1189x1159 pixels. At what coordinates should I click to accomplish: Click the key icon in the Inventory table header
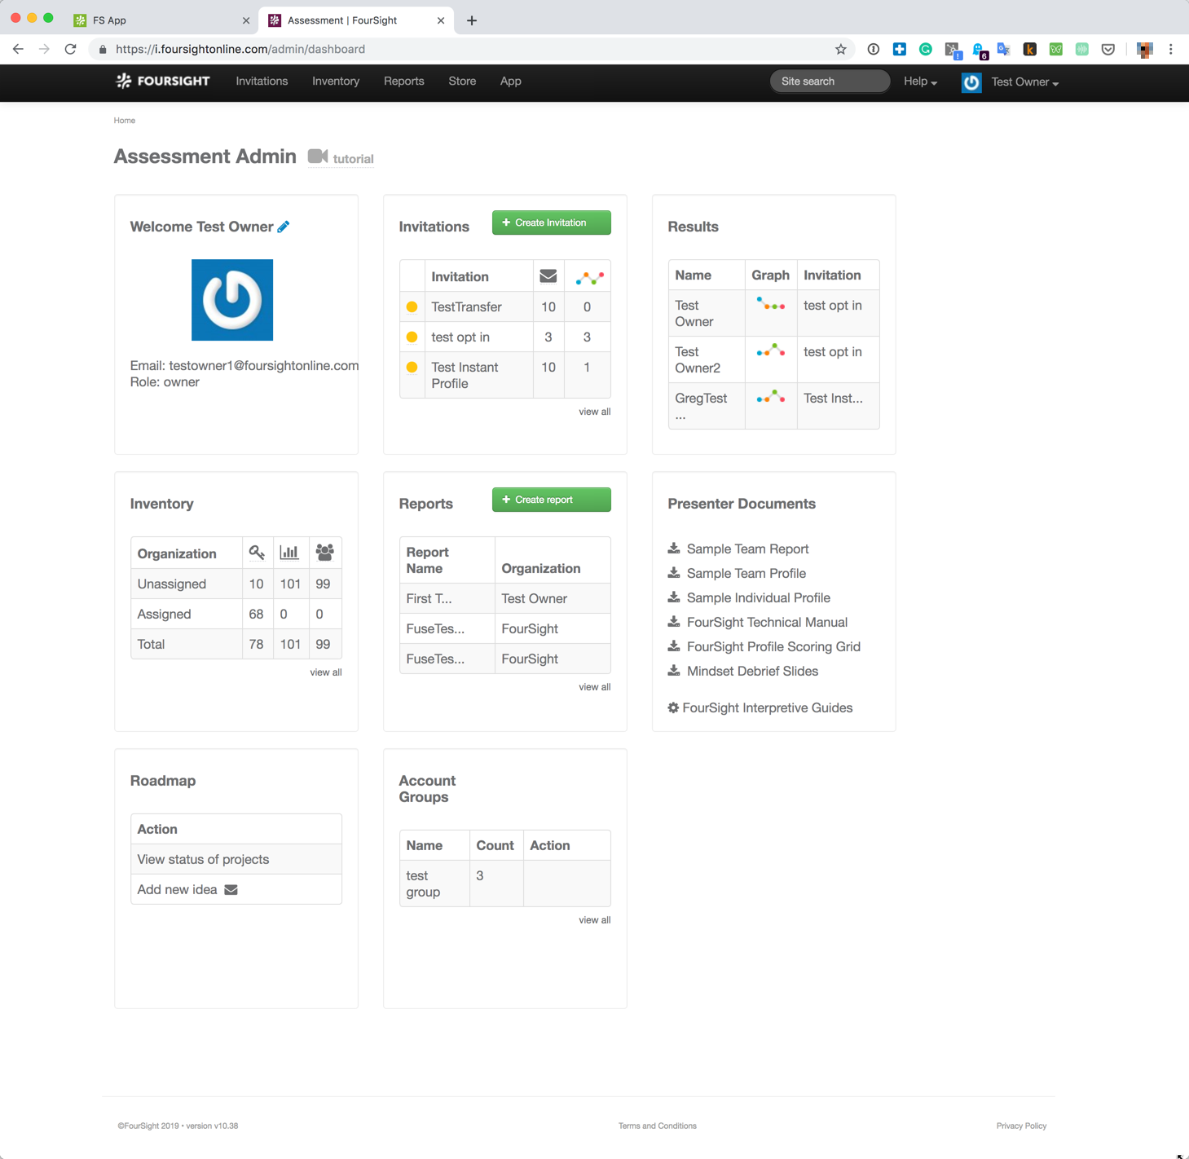[x=257, y=552]
